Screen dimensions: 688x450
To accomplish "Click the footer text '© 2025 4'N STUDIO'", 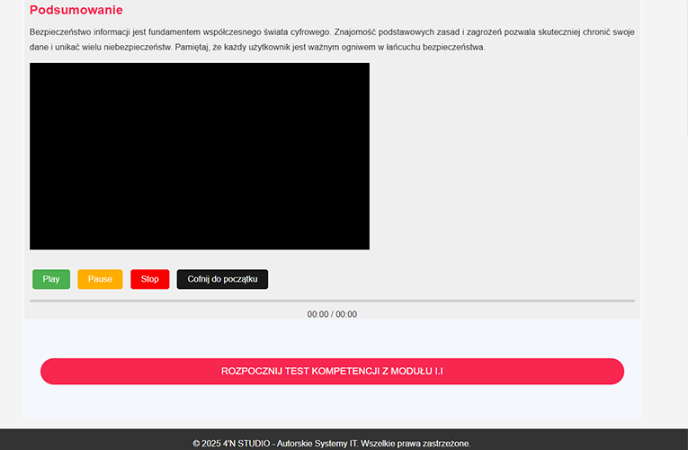I will 231,444.
